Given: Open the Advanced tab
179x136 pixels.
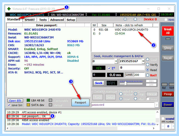Looking at the screenshot, I should pyautogui.click(x=57, y=20).
